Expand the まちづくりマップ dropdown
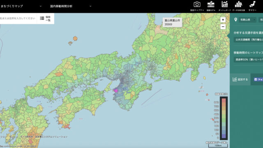 21,6
